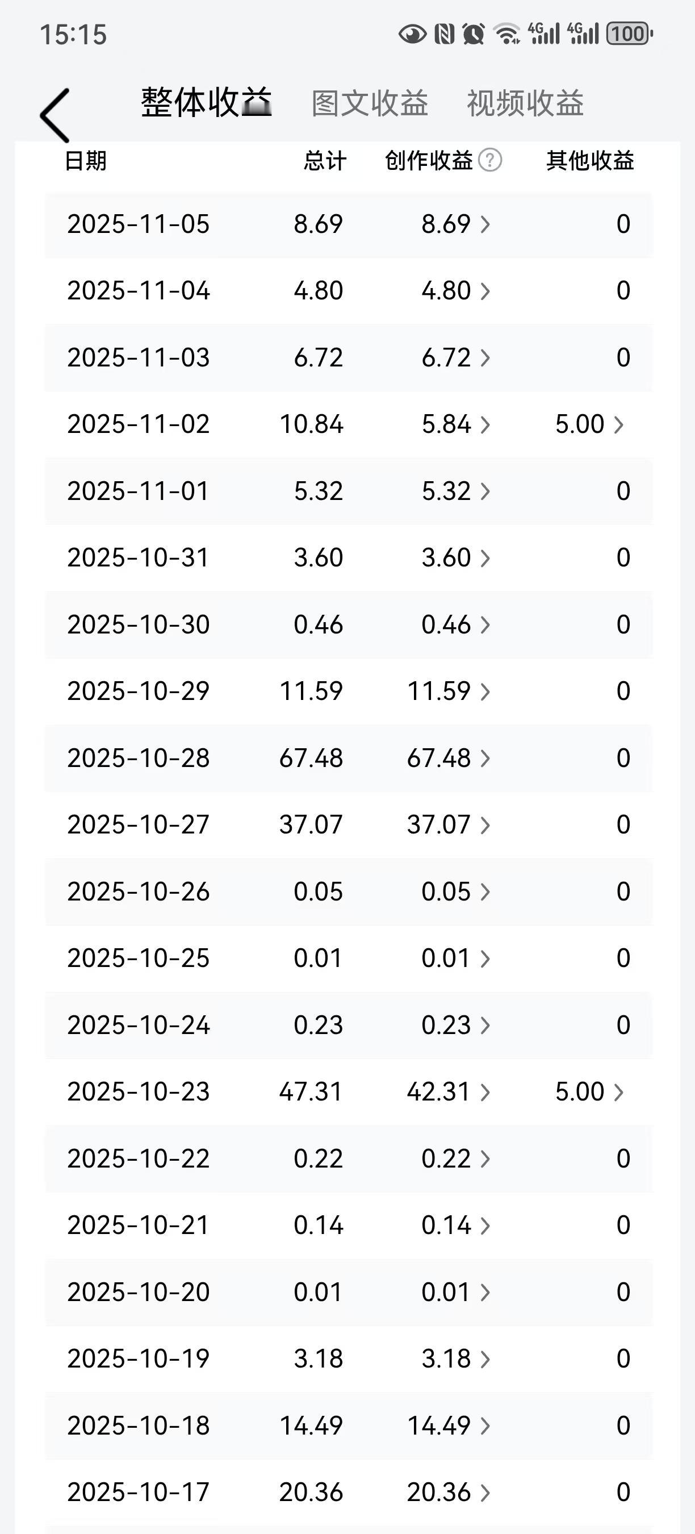Open the 创作收益 help question-mark icon
This screenshot has height=1534, width=695.
point(491,160)
